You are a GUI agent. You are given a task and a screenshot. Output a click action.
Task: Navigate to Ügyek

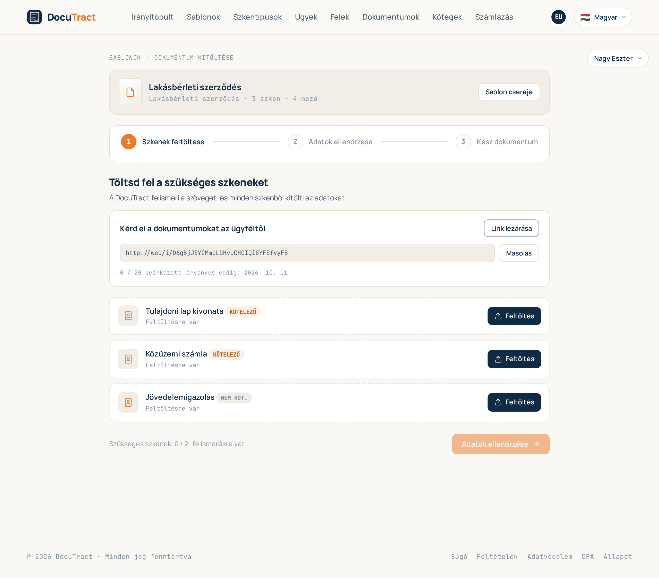point(306,17)
